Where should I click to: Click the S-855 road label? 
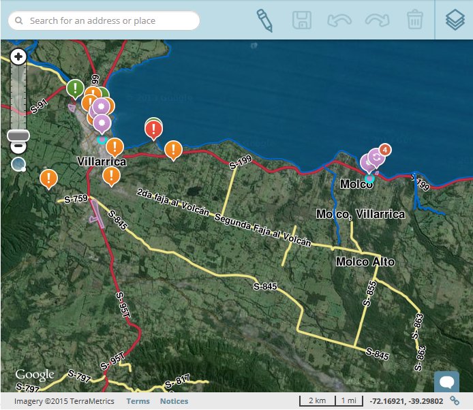pyautogui.click(x=370, y=294)
